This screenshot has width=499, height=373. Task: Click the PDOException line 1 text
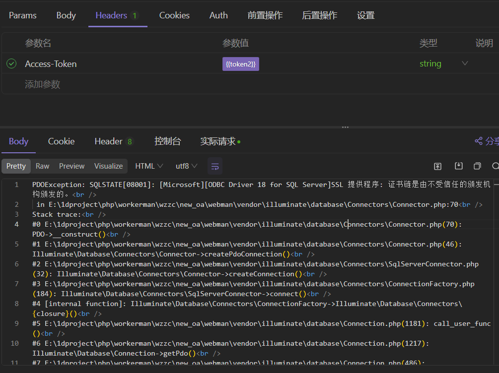tap(261, 189)
